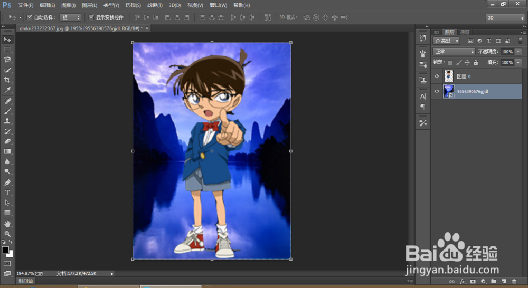The image size is (528, 288).
Task: Delete layer with the trash icon
Action: click(x=514, y=281)
